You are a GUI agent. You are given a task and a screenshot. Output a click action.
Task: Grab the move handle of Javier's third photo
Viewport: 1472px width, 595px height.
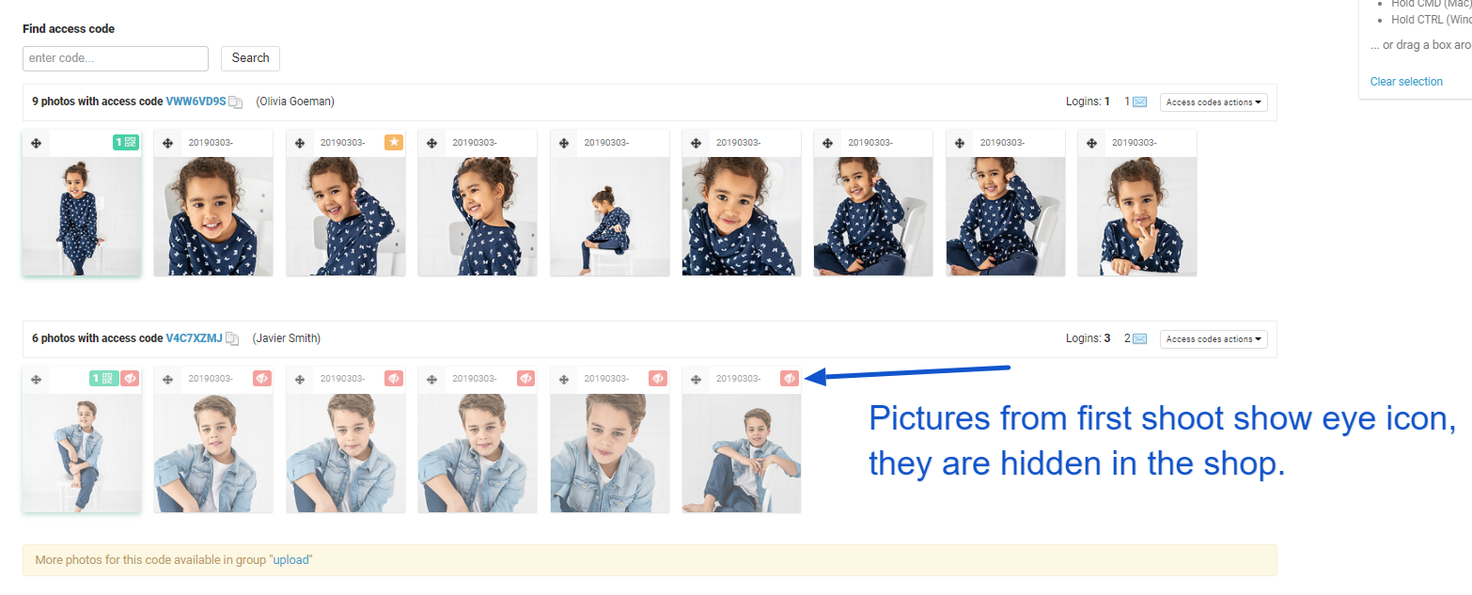point(300,379)
